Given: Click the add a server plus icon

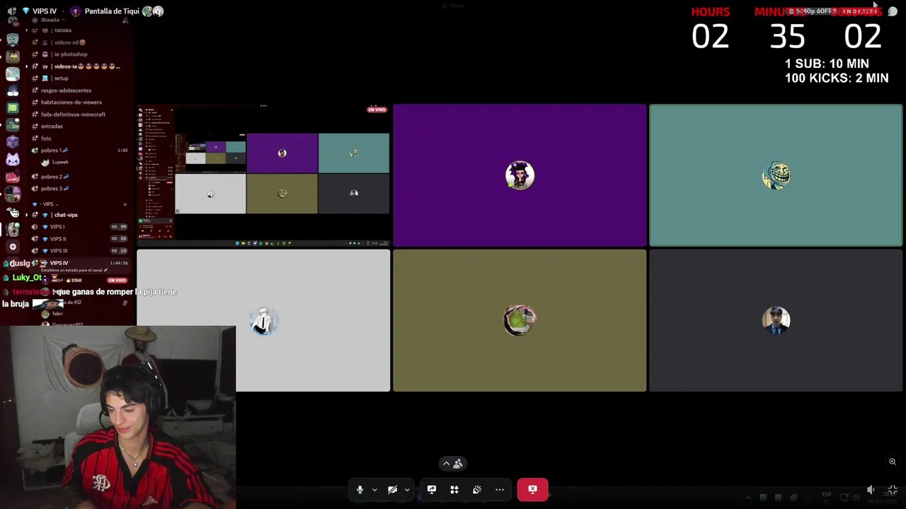Looking at the screenshot, I should click(12, 247).
